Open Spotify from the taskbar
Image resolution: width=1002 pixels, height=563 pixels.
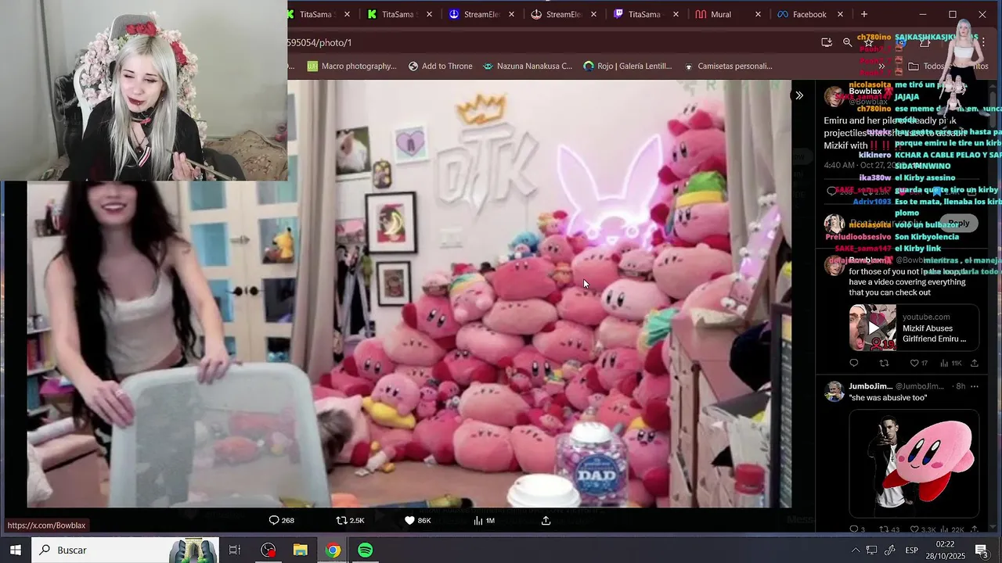pos(366,550)
